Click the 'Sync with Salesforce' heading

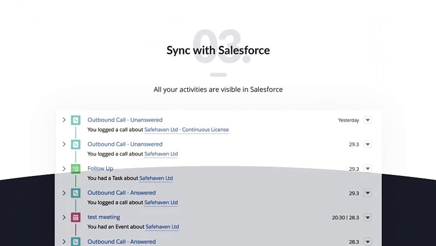coord(218,50)
